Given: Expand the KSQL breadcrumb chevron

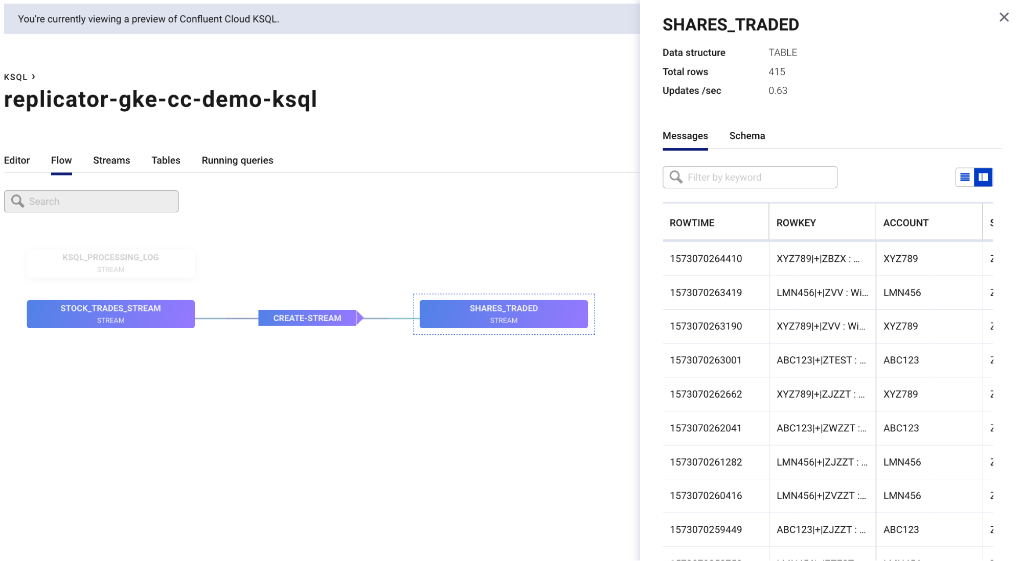Looking at the screenshot, I should (33, 77).
